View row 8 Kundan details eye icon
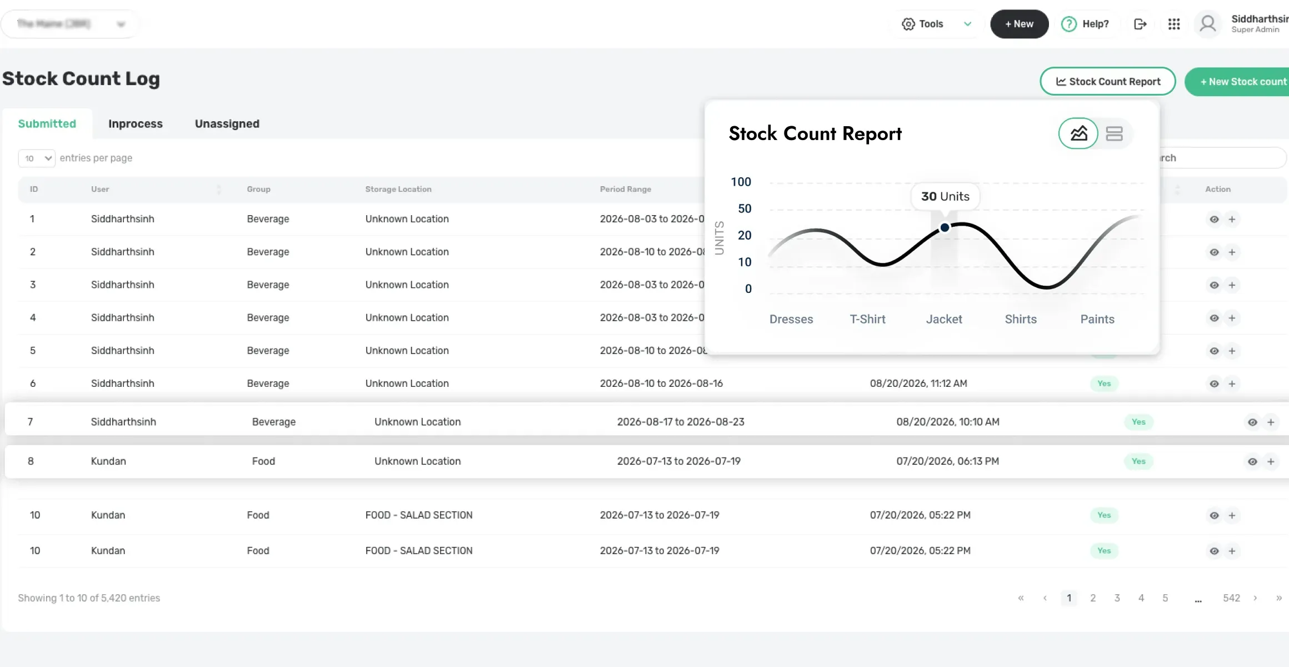1289x667 pixels. (1252, 461)
